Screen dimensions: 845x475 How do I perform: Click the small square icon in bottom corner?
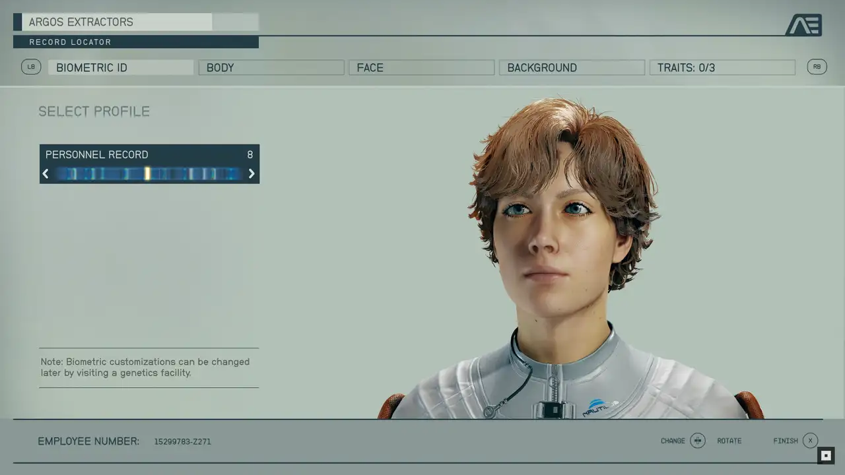(x=826, y=455)
